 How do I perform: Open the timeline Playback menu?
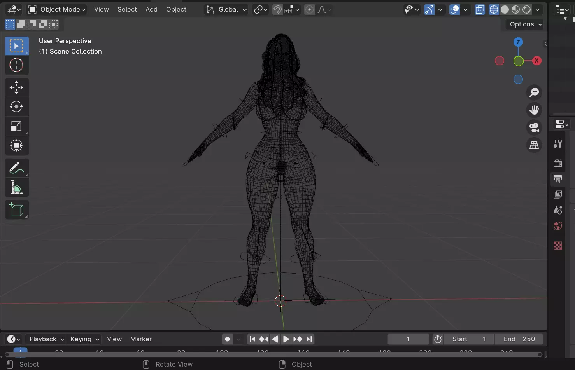tap(46, 339)
